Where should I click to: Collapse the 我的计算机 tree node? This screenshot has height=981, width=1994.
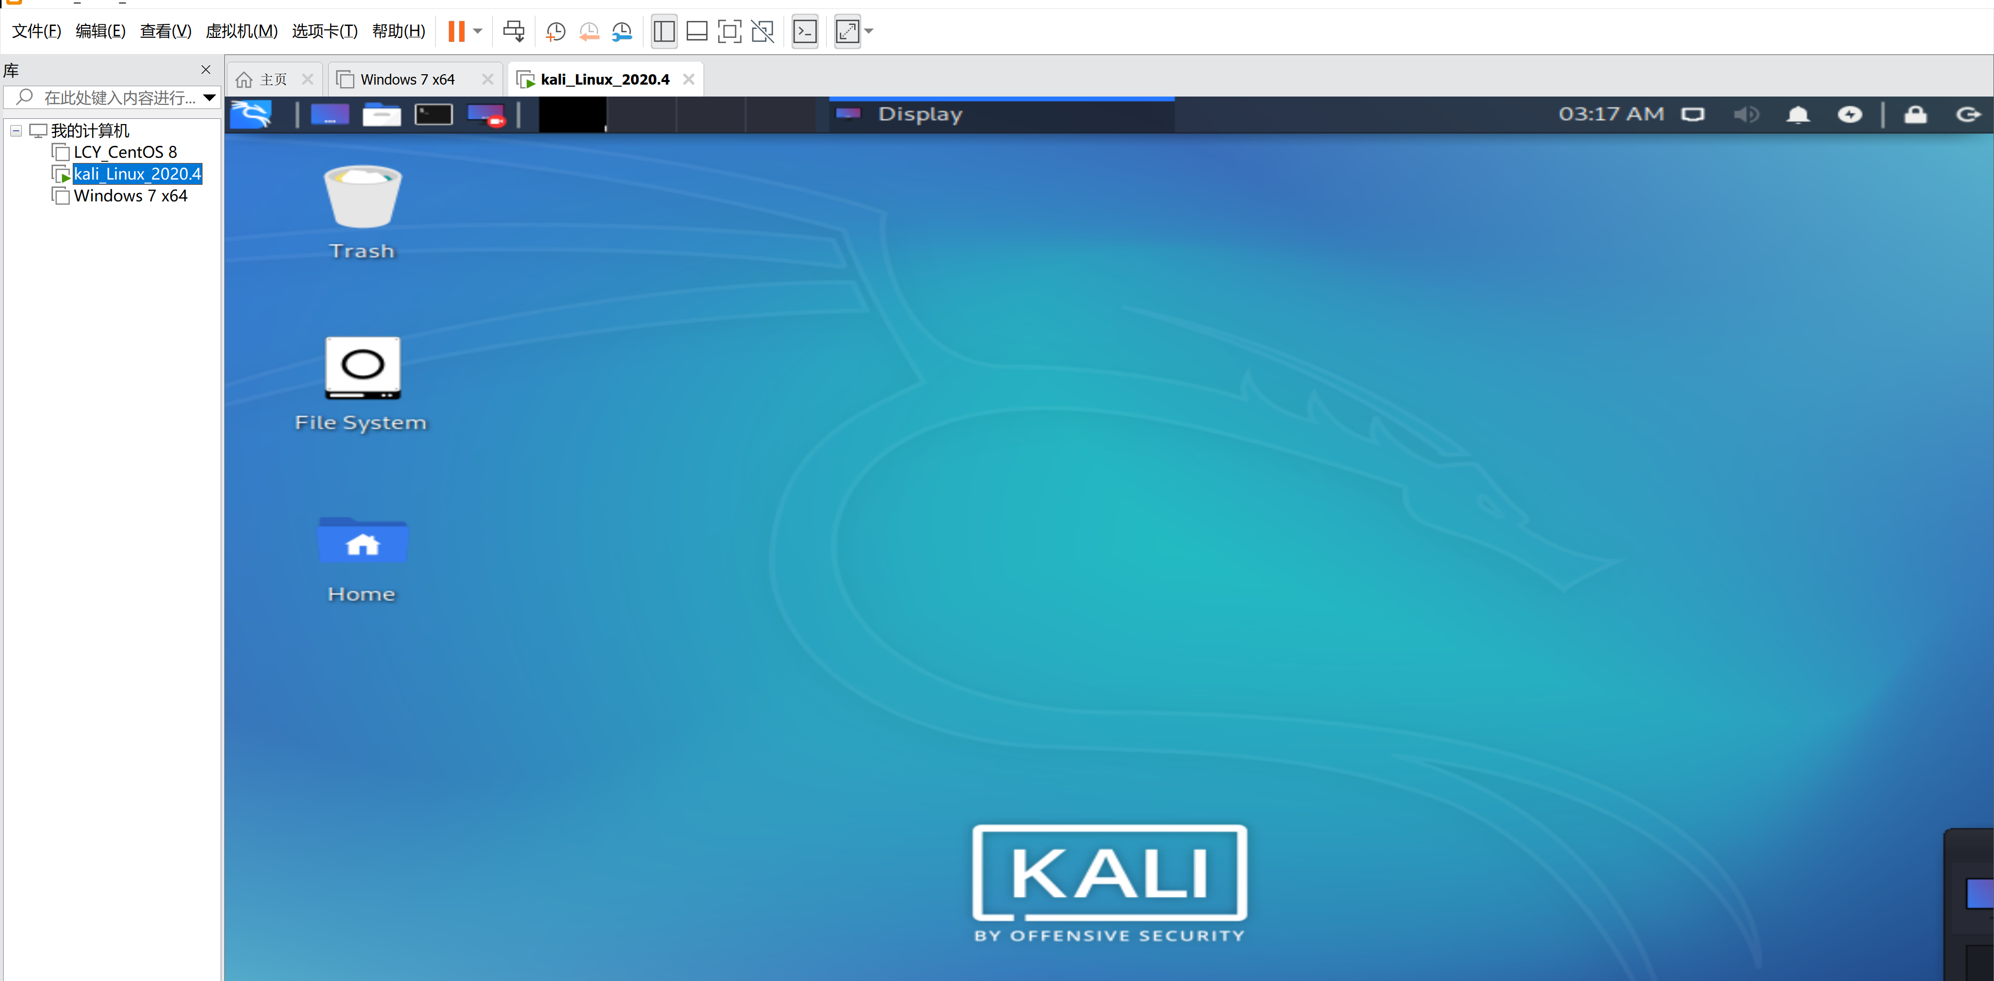[x=16, y=131]
